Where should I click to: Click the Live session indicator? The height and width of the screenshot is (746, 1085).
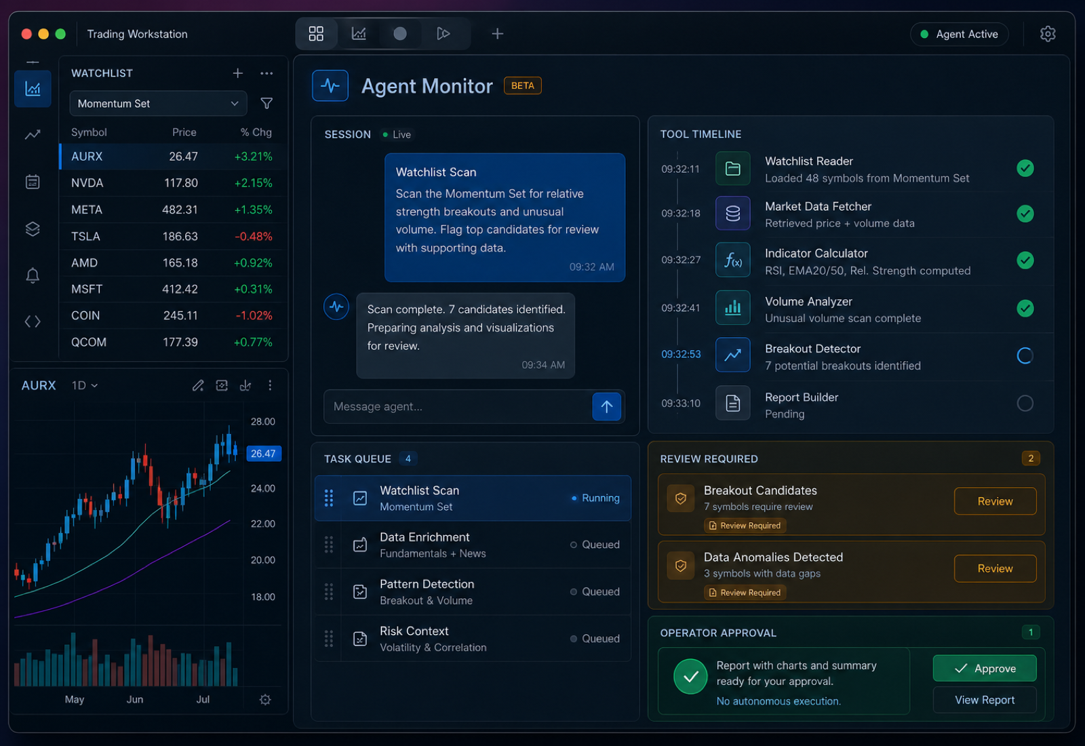tap(397, 134)
